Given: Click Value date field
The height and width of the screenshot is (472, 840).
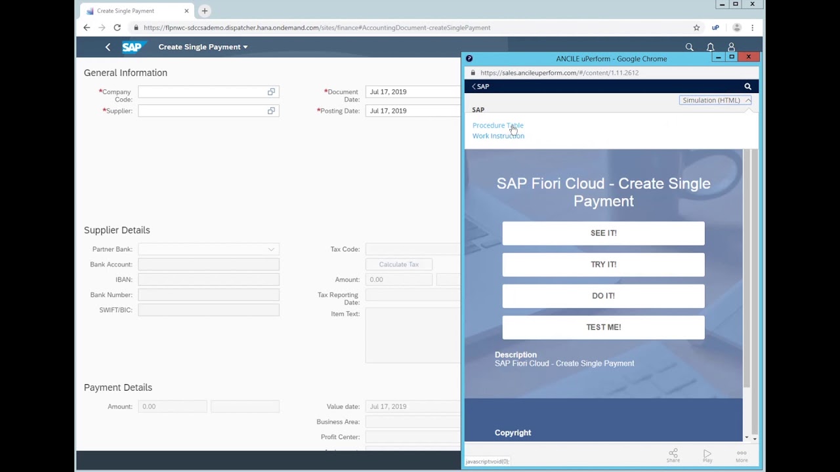Looking at the screenshot, I should coord(413,406).
